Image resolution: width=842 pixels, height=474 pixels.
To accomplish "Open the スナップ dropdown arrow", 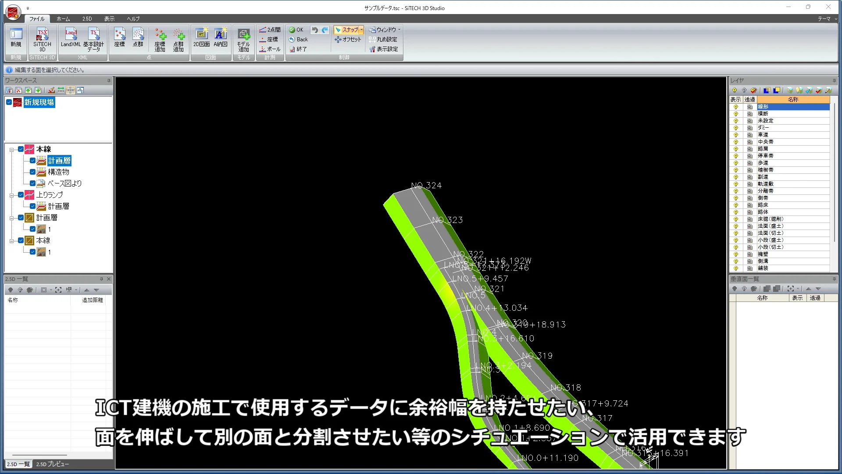I will click(x=361, y=30).
